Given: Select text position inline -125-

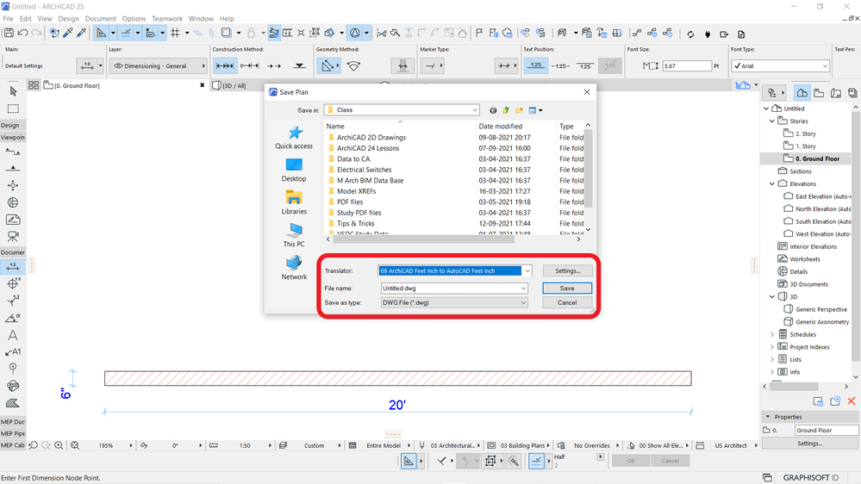Looking at the screenshot, I should click(x=560, y=65).
